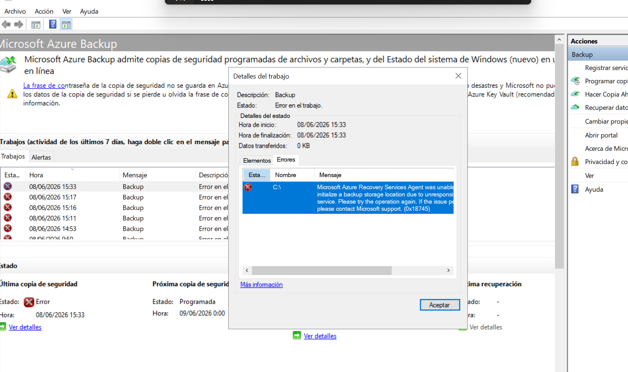Screen dimensions: 628x372
Task: Click the green arrow beside the middle Ver detalles
Action: [x=297, y=336]
